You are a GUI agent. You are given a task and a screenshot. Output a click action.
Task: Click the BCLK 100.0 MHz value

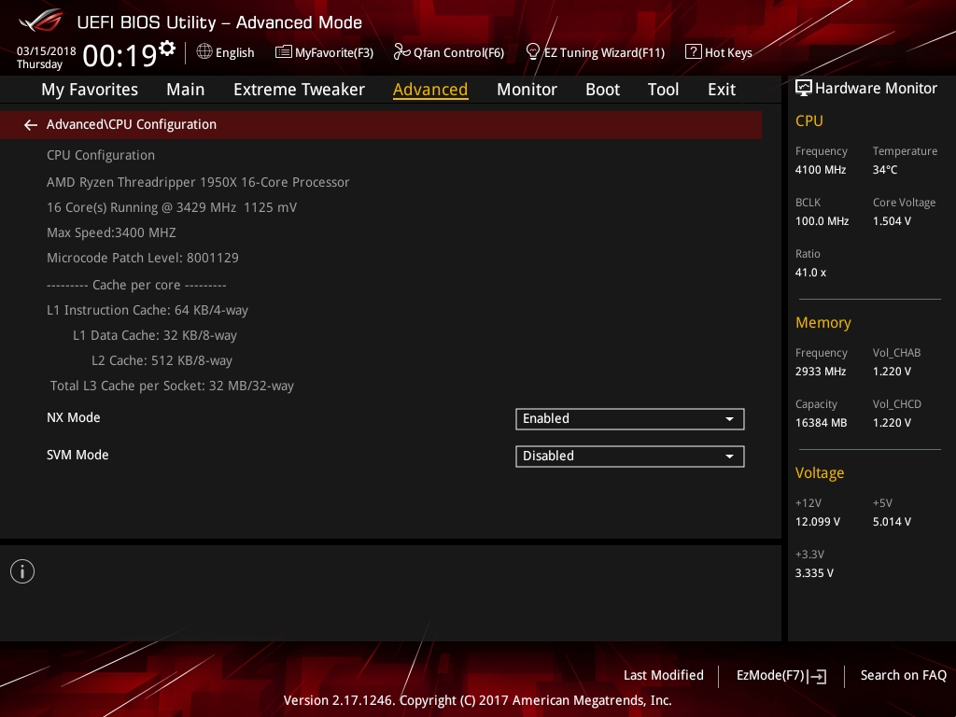pyautogui.click(x=822, y=220)
